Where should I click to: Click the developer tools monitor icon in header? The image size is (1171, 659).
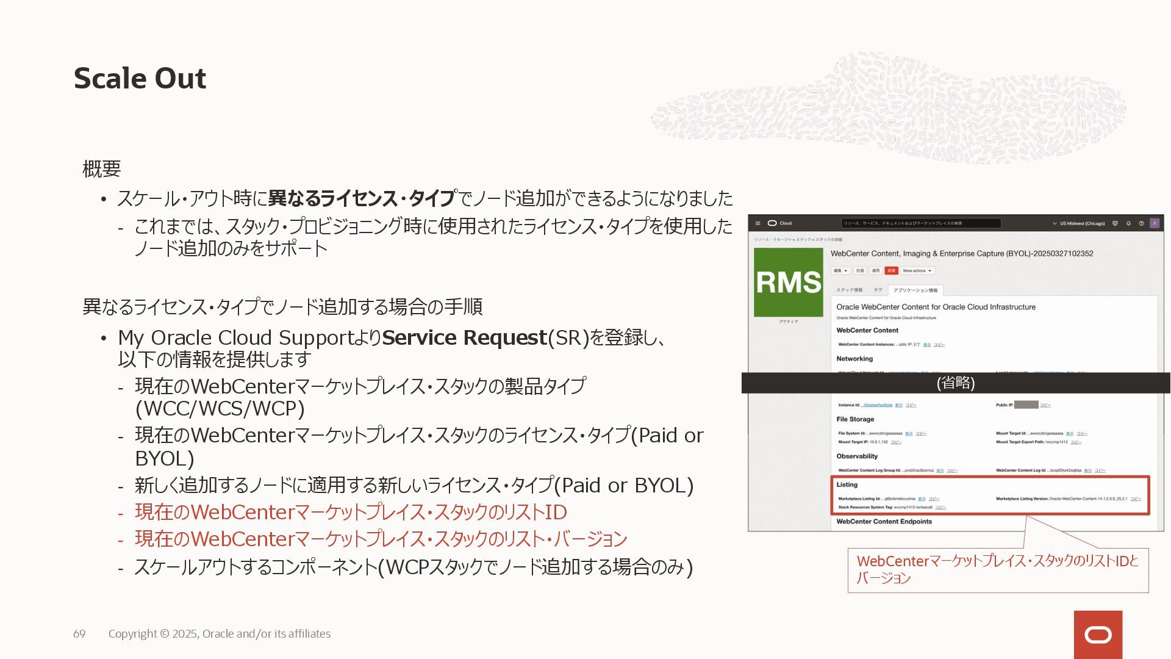click(1115, 223)
